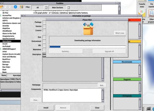Click the Main Sections display field
The height and width of the screenshot is (111, 154).
pos(58,8)
